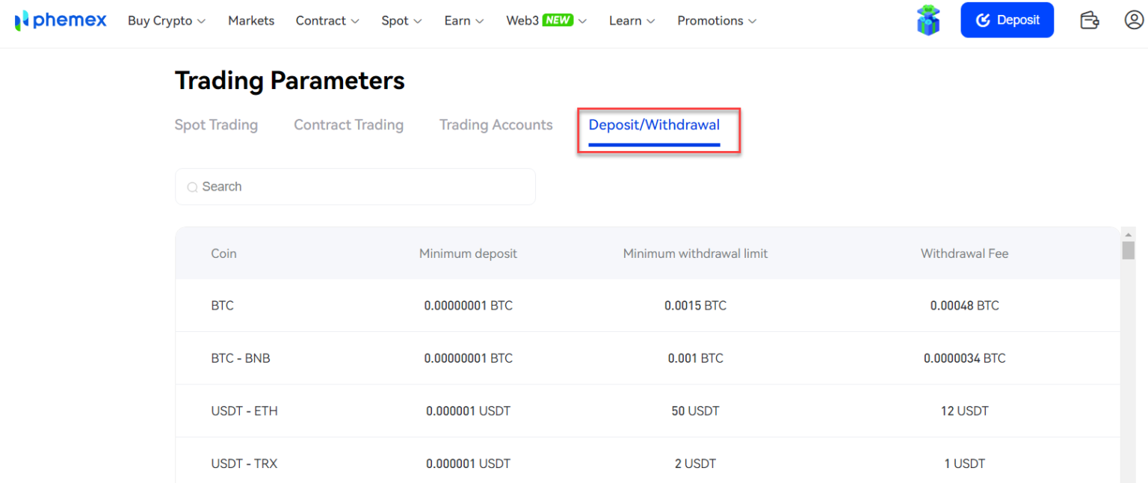The height and width of the screenshot is (483, 1148).
Task: Open the Markets menu item
Action: click(x=251, y=21)
